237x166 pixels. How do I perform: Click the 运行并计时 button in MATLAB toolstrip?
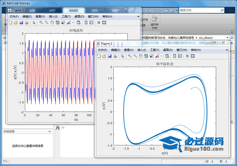(154, 21)
